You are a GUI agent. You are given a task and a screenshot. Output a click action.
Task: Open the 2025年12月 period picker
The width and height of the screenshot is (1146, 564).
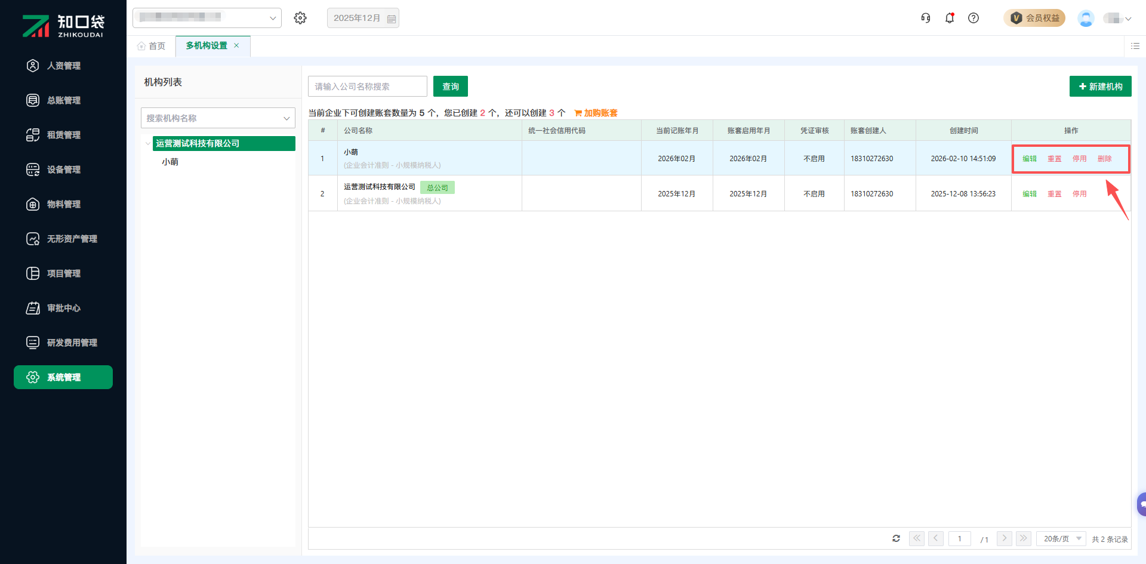363,18
